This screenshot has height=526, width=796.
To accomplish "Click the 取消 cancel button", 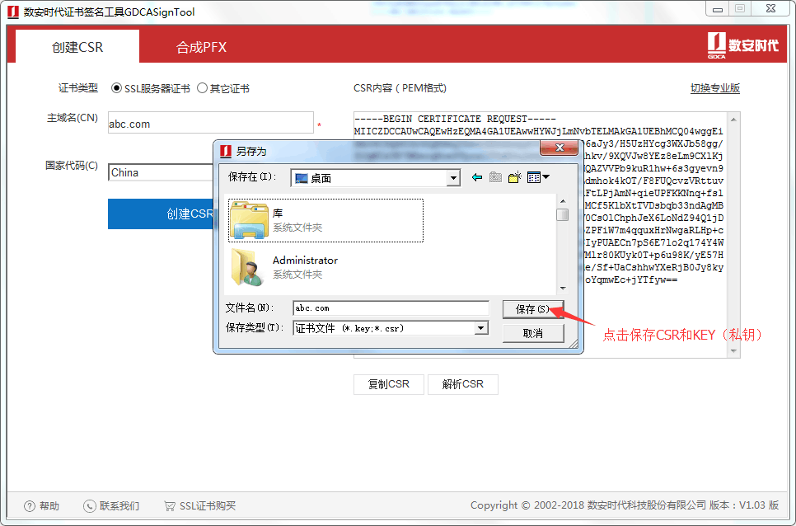I will click(x=533, y=333).
